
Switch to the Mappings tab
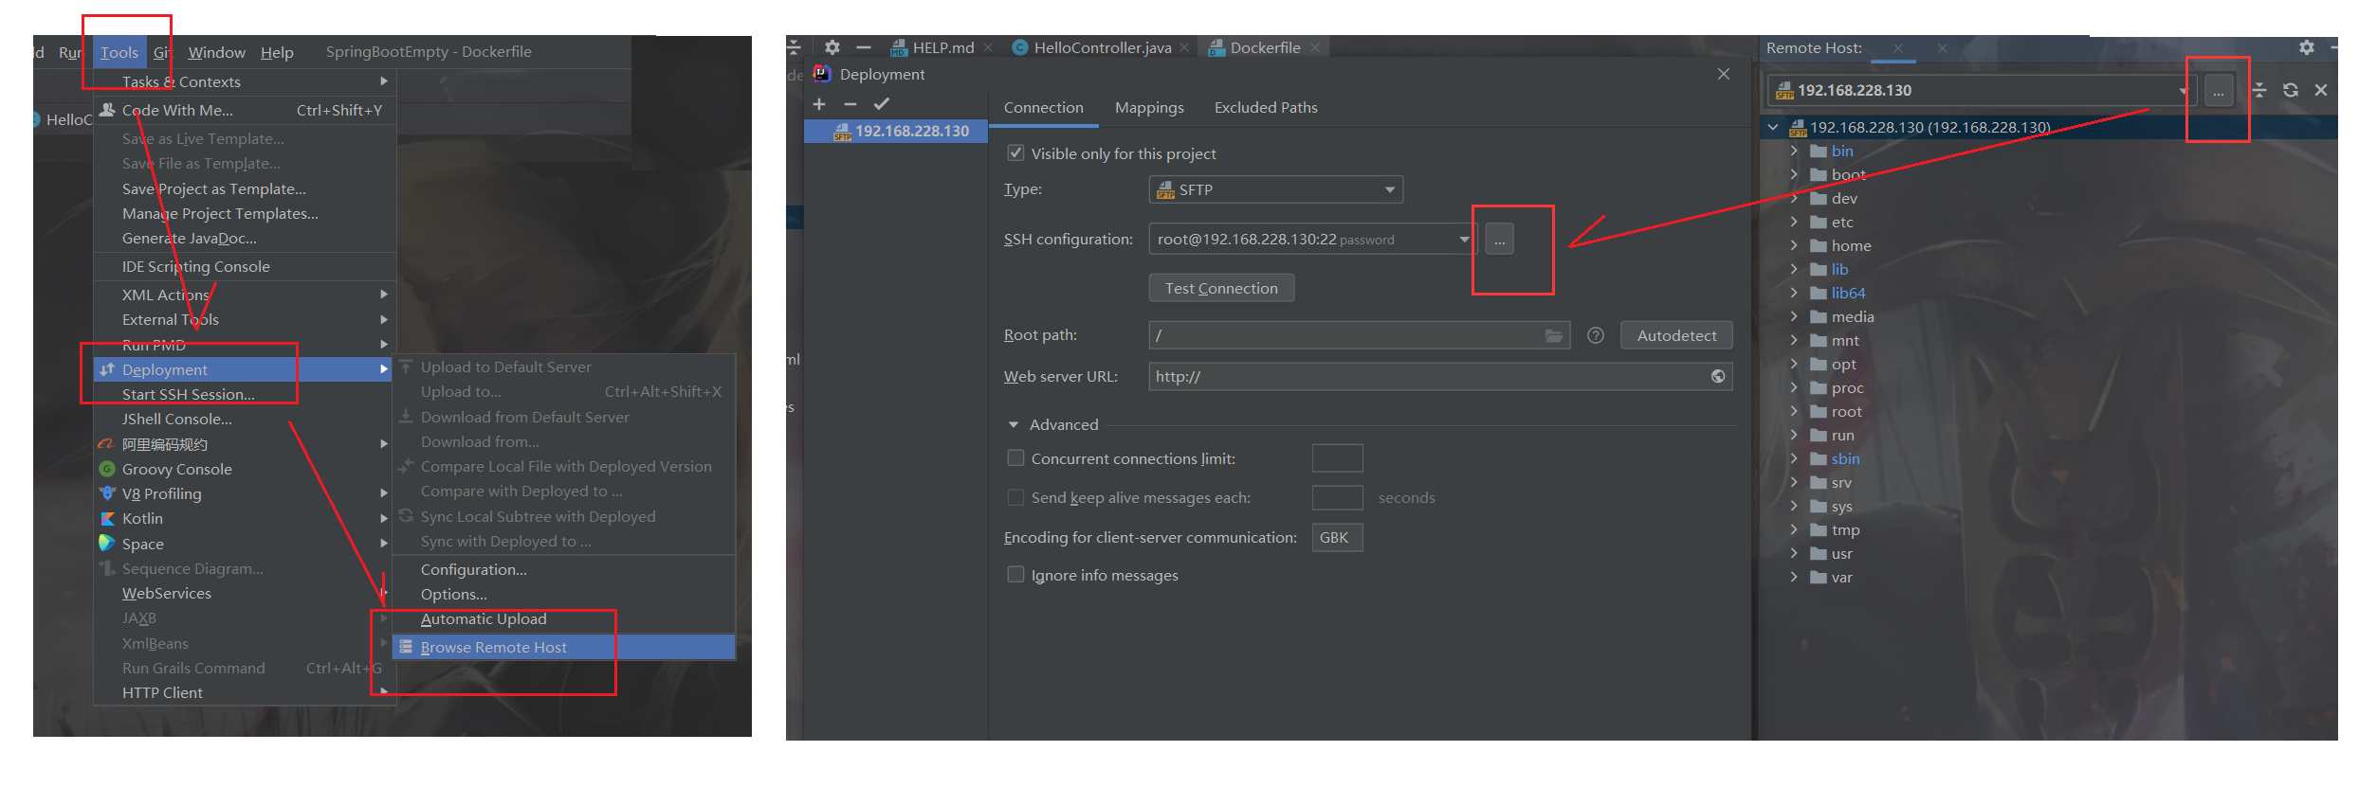click(1149, 108)
